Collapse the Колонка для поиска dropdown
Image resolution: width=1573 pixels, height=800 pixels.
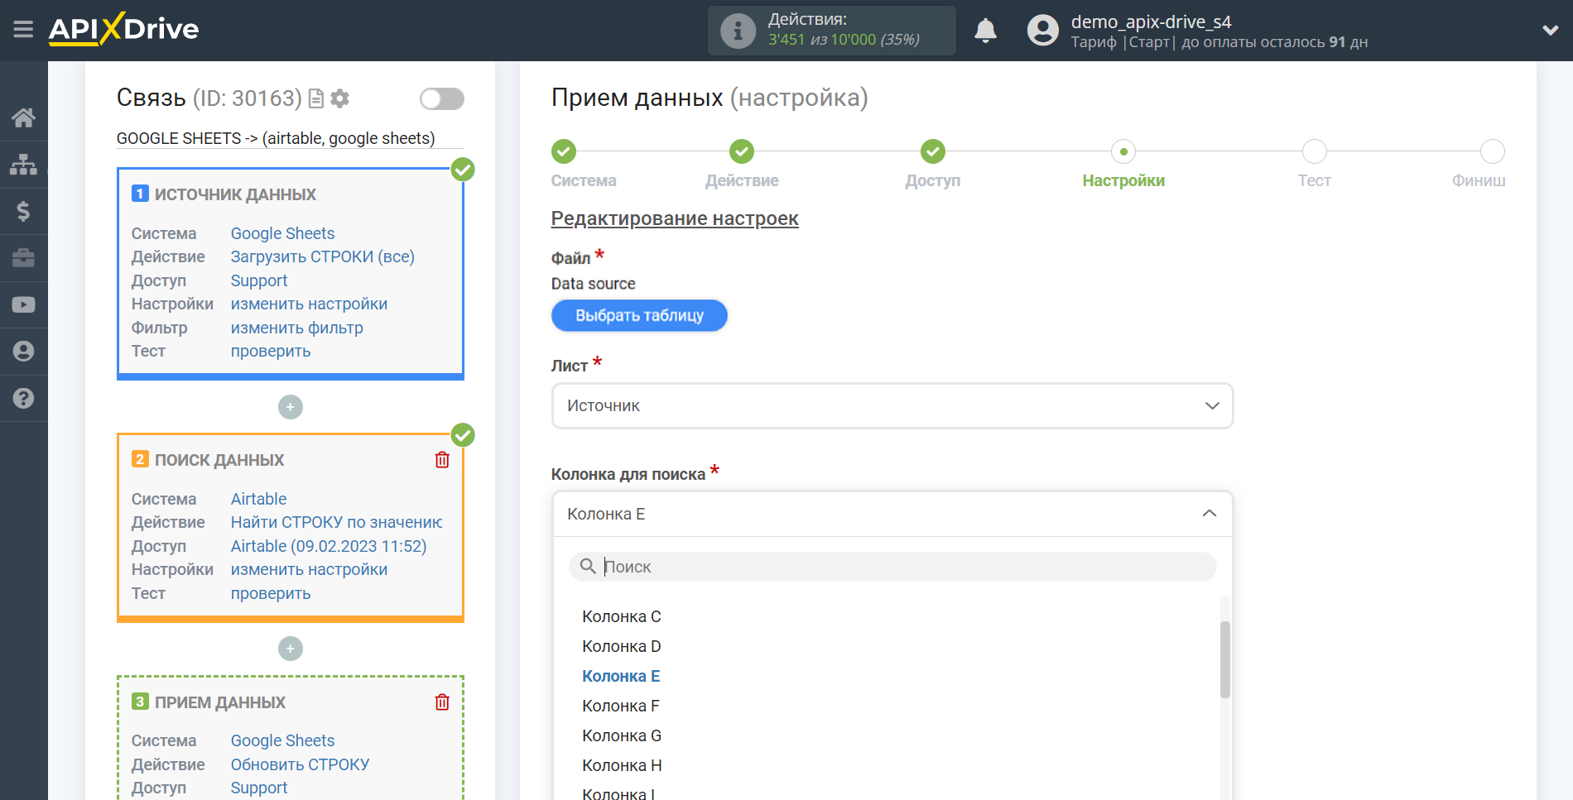click(892, 514)
